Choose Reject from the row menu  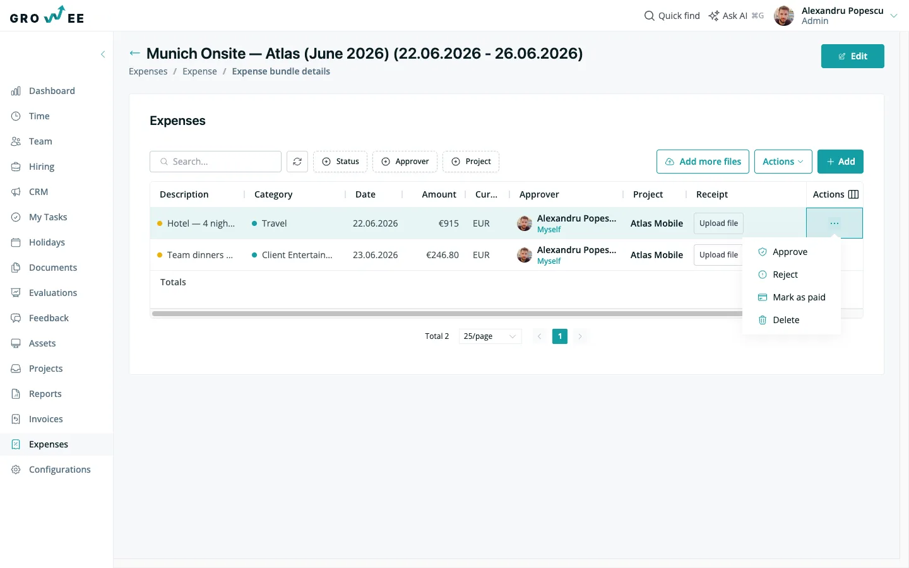pos(792,275)
